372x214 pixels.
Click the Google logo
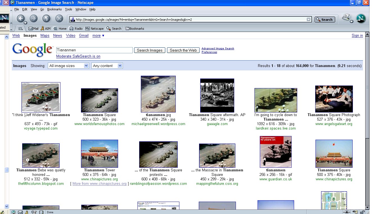(33, 50)
